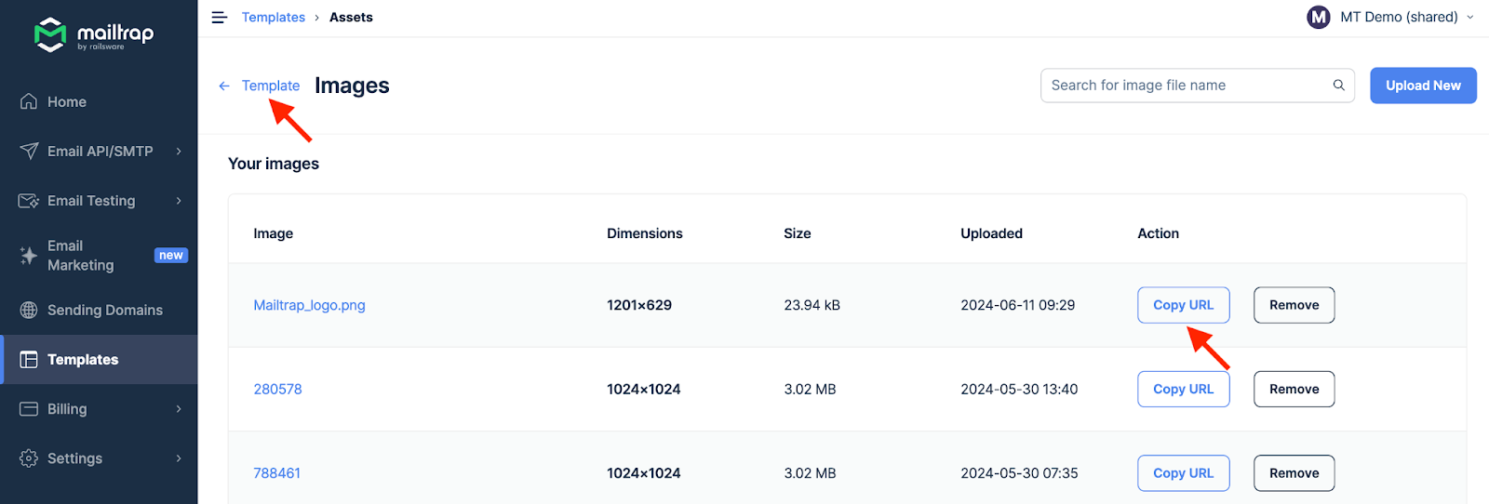Click the Home house icon
This screenshot has width=1489, height=504.
pos(29,101)
